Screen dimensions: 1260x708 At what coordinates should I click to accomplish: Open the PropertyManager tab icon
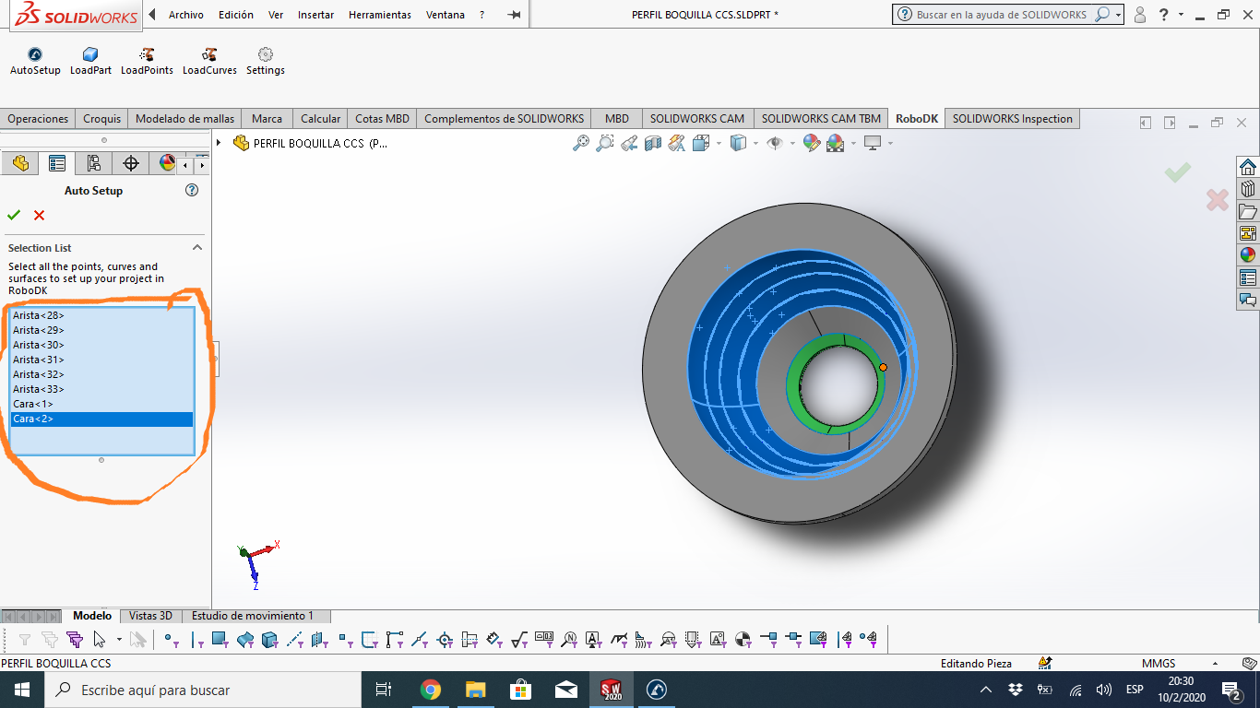click(57, 163)
